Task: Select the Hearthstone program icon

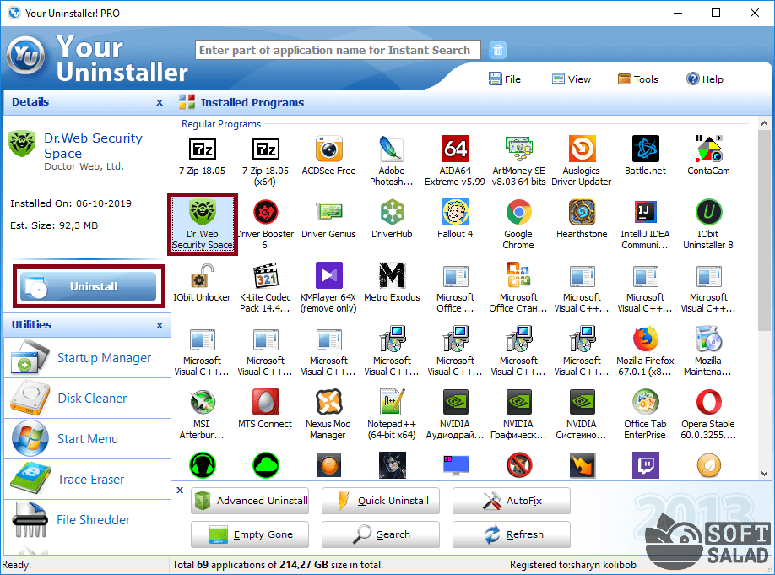Action: click(x=582, y=213)
